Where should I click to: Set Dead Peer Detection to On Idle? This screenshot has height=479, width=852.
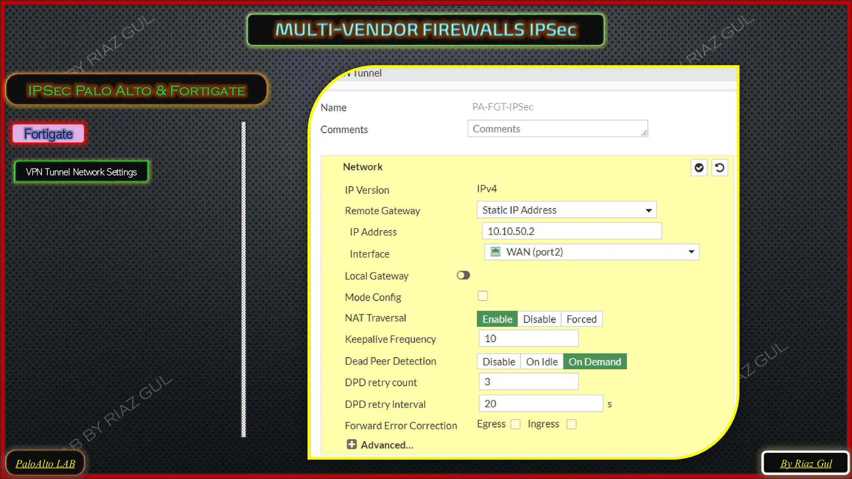coord(542,361)
